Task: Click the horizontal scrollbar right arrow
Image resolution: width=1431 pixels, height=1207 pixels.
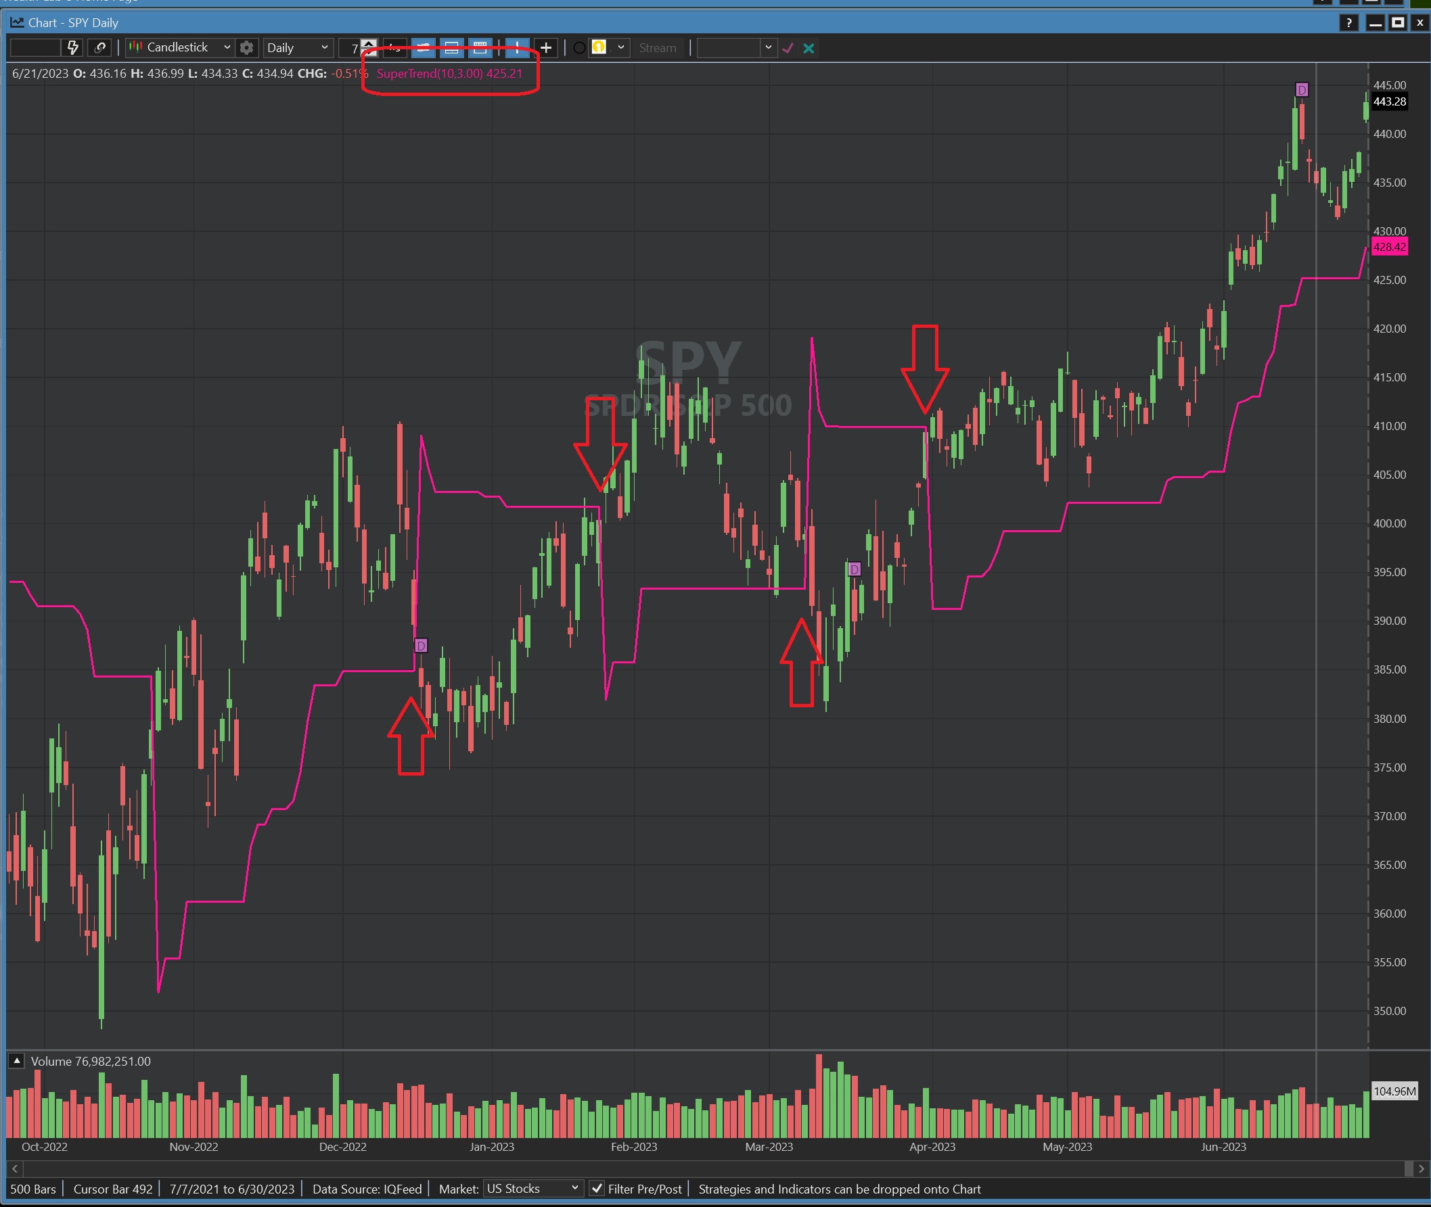Action: click(x=1422, y=1168)
